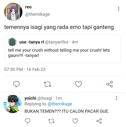Open reo's profile picture

coord(13,12)
